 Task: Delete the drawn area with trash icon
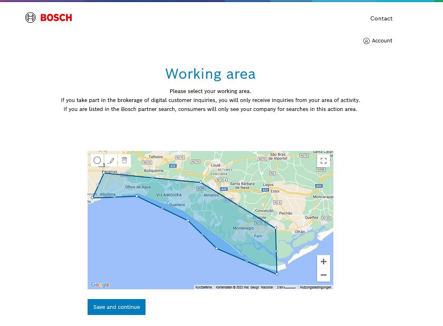tap(125, 160)
